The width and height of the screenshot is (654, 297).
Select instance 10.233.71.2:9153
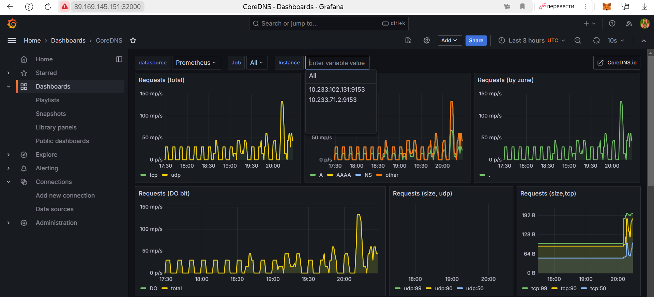click(341, 100)
